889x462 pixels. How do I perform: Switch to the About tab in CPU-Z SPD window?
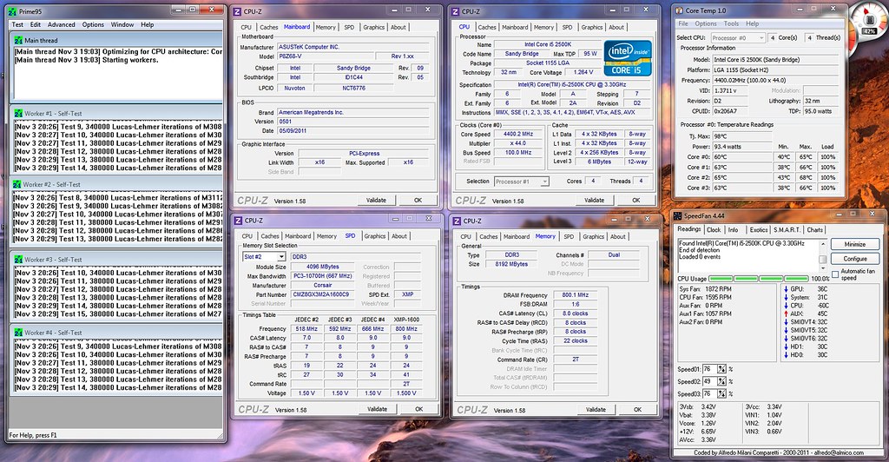point(399,236)
